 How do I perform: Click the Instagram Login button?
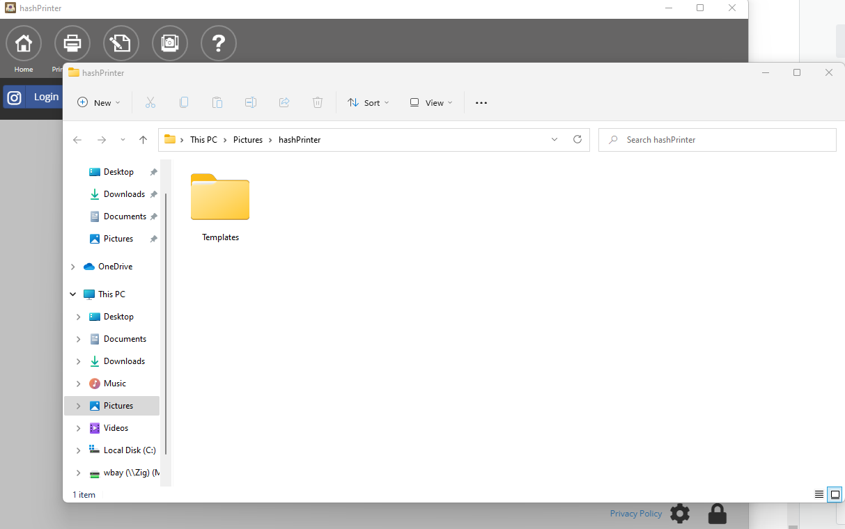(33, 97)
